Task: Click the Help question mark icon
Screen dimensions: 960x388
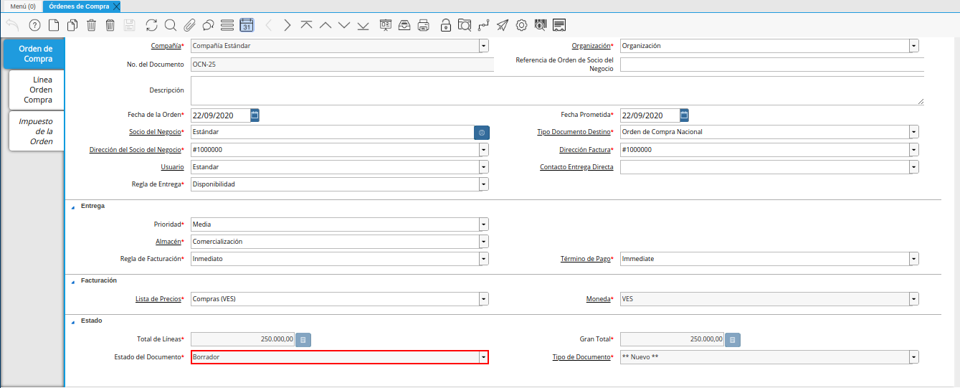Action: pos(34,25)
